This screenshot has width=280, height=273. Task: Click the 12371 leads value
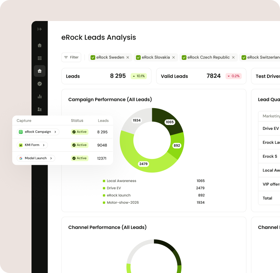pyautogui.click(x=102, y=159)
